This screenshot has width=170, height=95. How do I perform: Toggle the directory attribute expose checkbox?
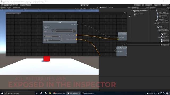click(x=61, y=40)
